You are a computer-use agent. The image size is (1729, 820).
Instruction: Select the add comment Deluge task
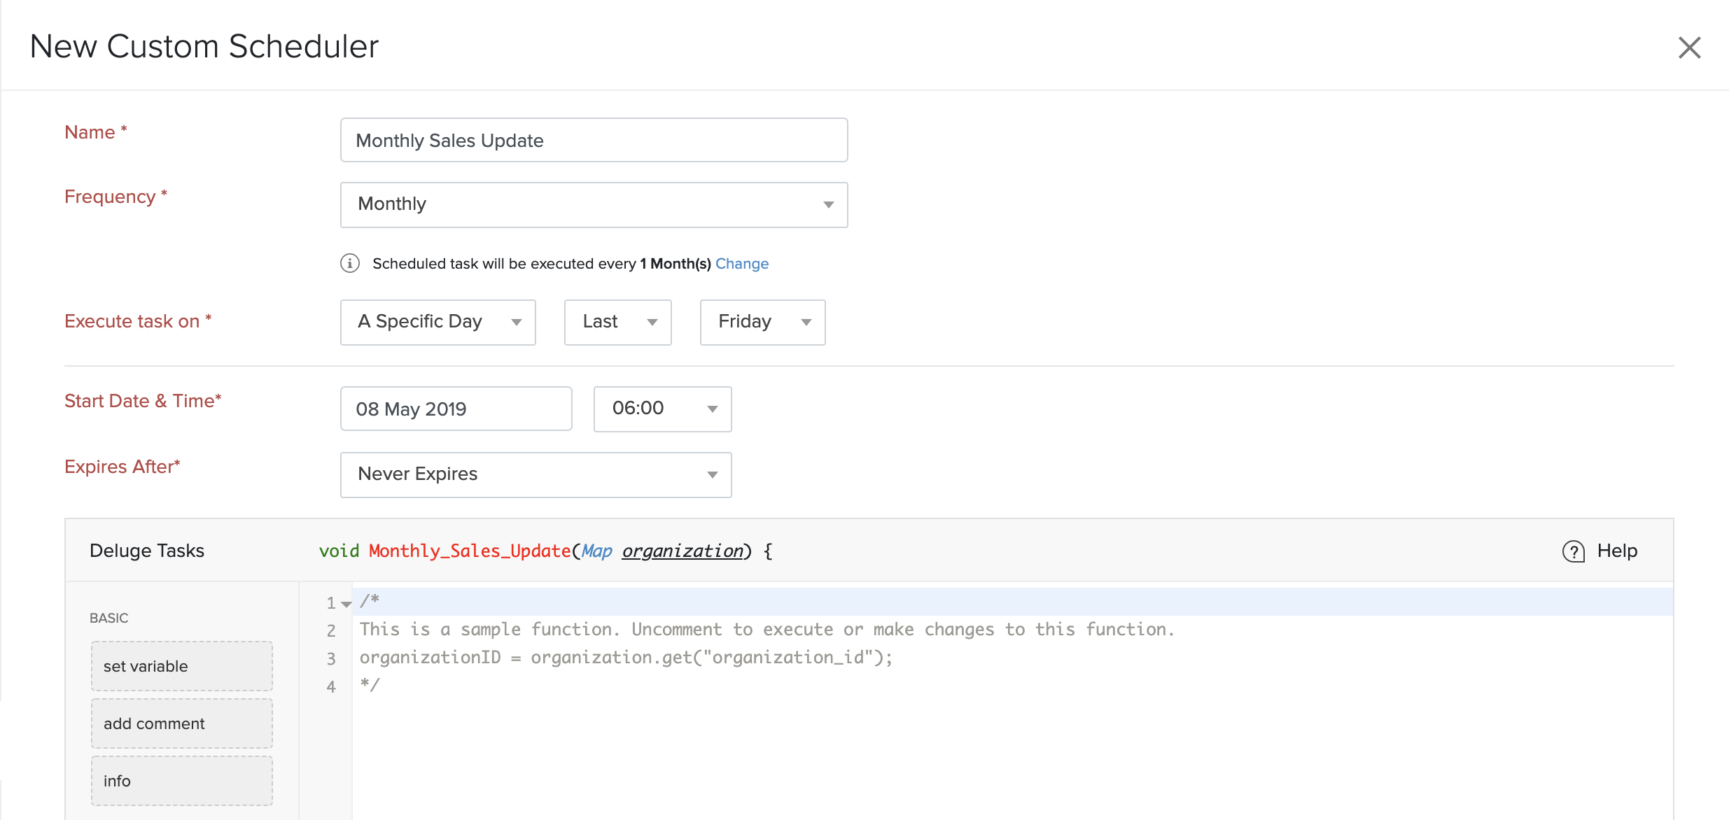(x=181, y=723)
